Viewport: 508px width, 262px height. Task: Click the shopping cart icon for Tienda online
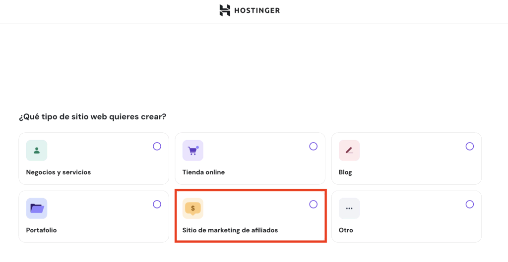tap(193, 151)
